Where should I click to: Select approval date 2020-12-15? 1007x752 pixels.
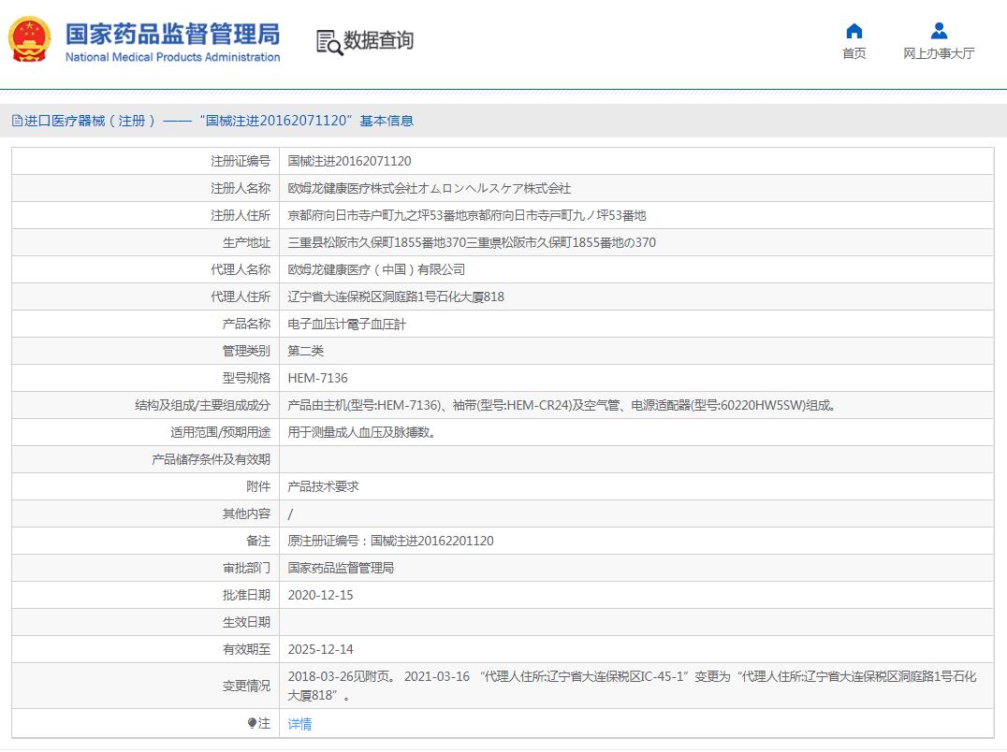[x=320, y=595]
